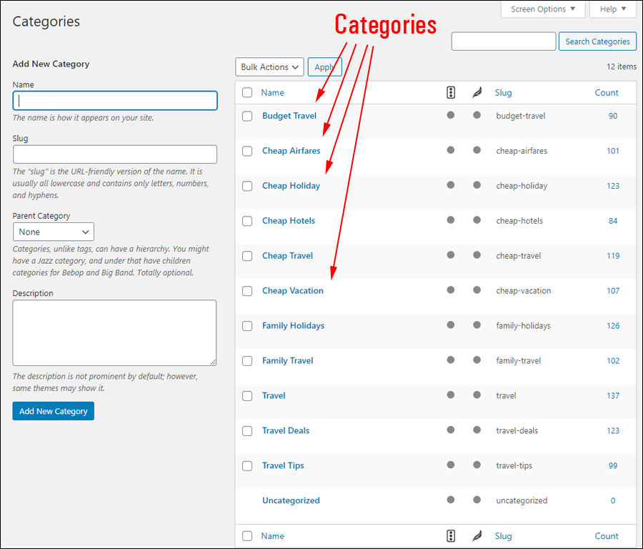Open the Cheap Vacation category link
The width and height of the screenshot is (643, 549).
(x=293, y=290)
